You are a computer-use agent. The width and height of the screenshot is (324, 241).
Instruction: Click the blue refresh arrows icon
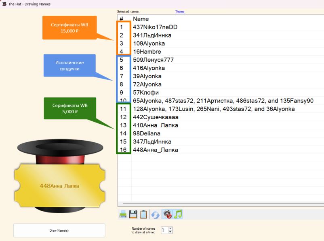[155, 214]
